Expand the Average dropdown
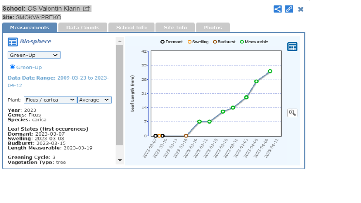This screenshot has height=203, width=361. coord(94,100)
